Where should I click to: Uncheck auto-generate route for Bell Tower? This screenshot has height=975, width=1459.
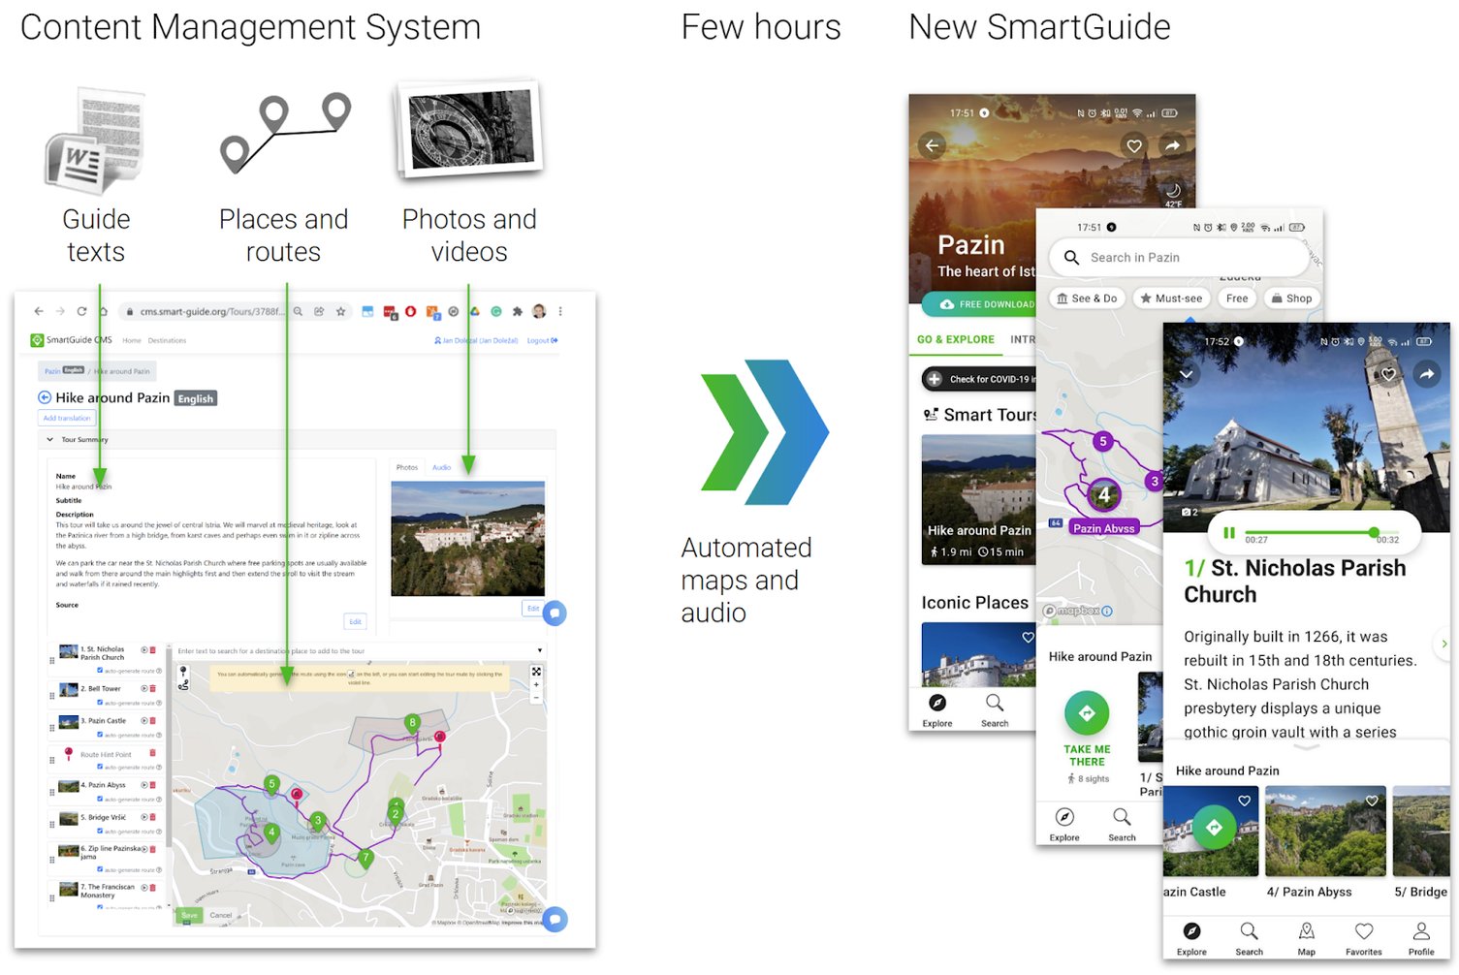pos(100,702)
